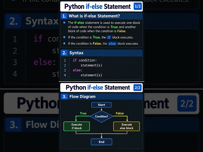The width and height of the screenshot is (203, 152).
Task: Click the 'statement(s)' code on line 2
Action: tap(91, 65)
